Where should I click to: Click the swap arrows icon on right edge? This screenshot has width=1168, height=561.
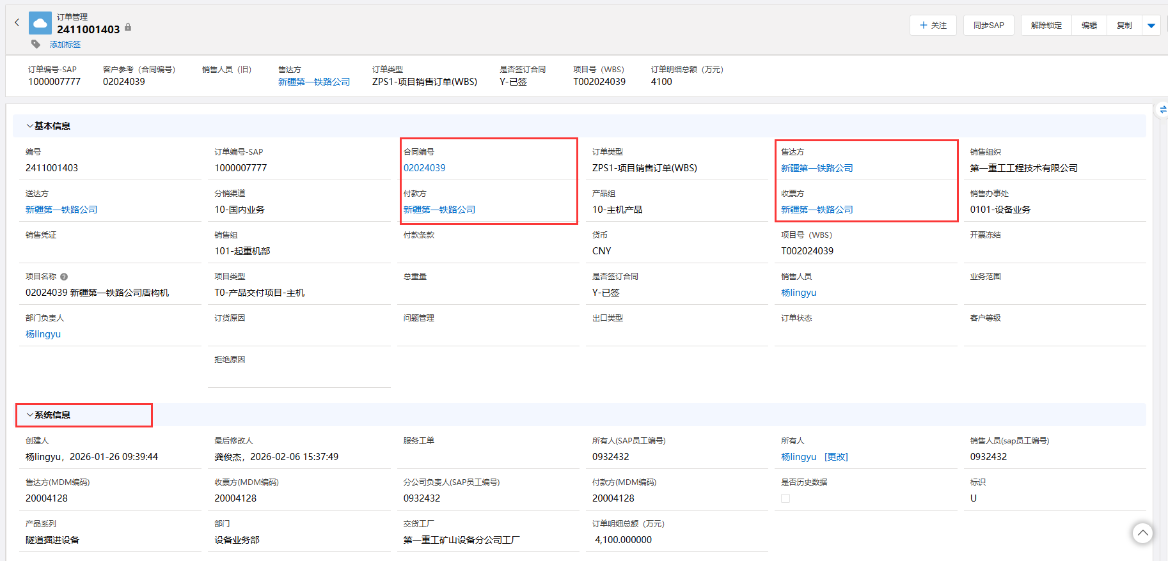[x=1162, y=110]
